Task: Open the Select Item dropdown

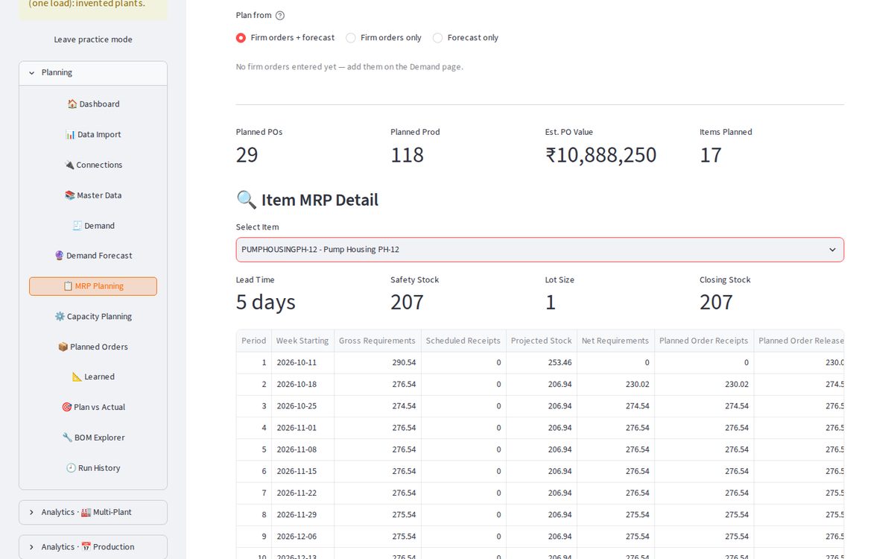Action: tap(540, 250)
